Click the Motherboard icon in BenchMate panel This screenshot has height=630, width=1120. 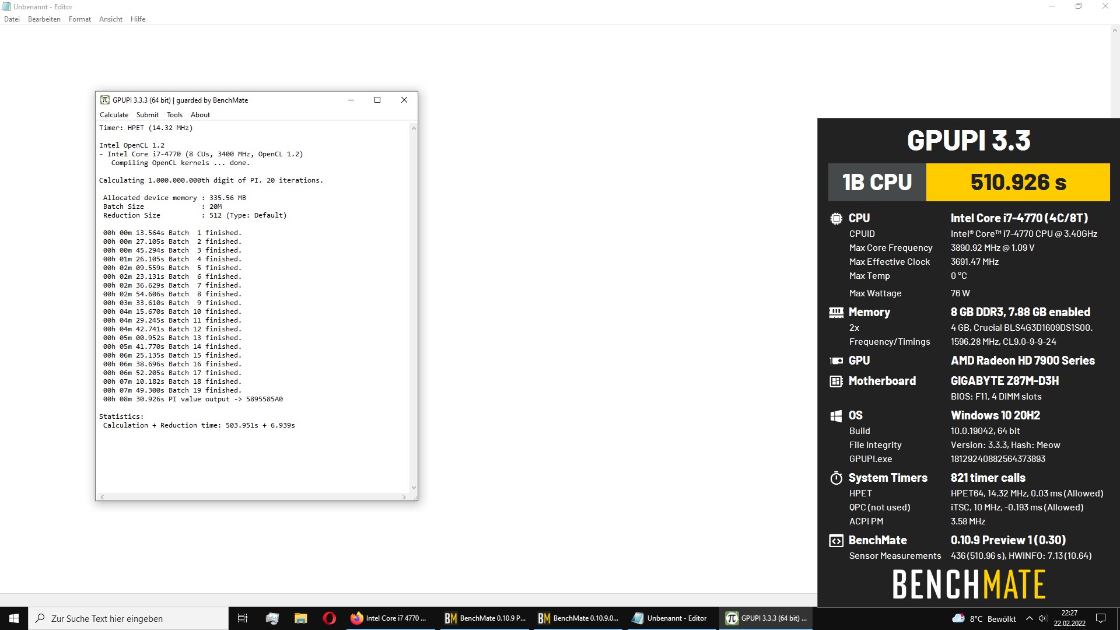pos(836,381)
